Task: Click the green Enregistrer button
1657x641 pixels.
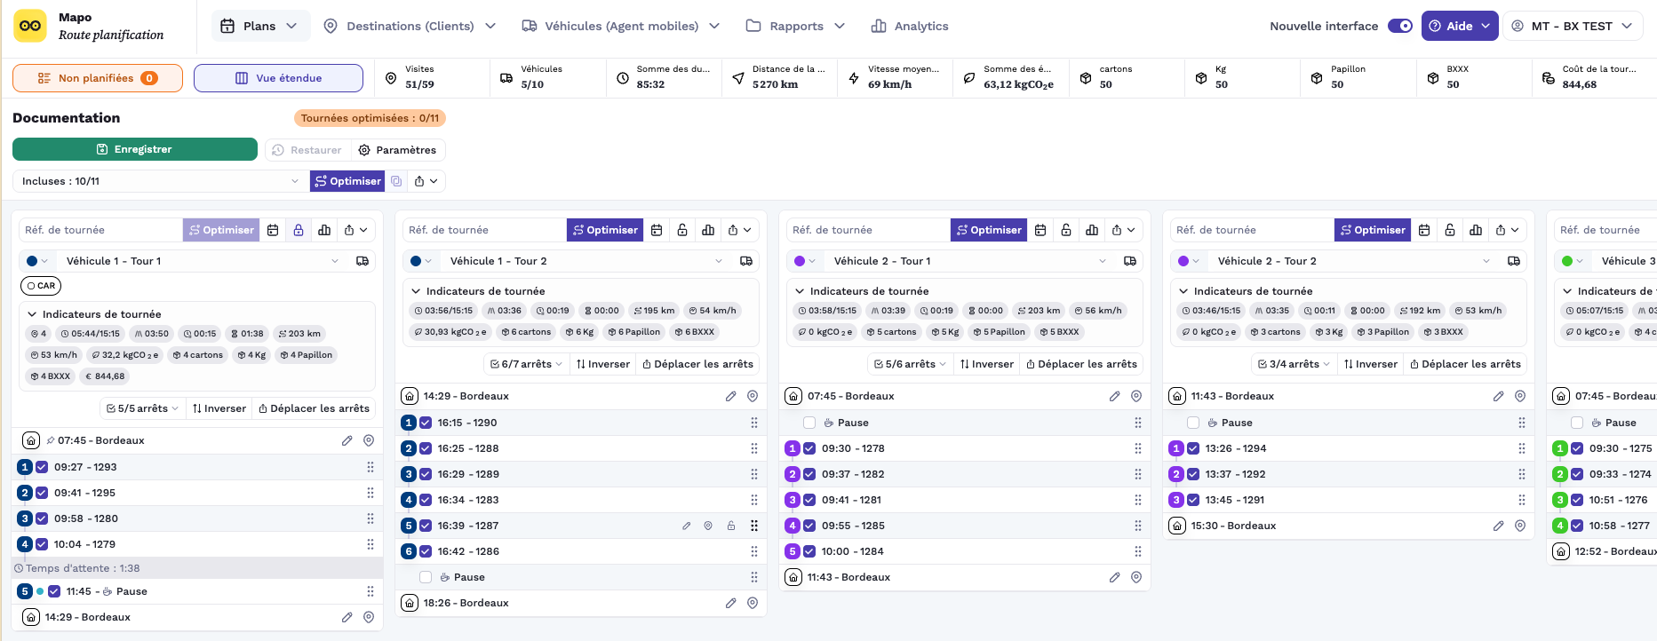Action: tap(135, 149)
